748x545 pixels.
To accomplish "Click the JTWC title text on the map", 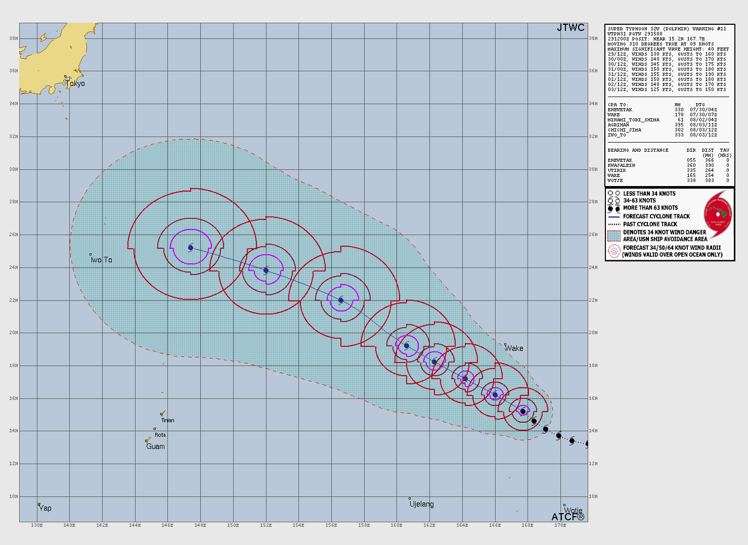I will (570, 28).
